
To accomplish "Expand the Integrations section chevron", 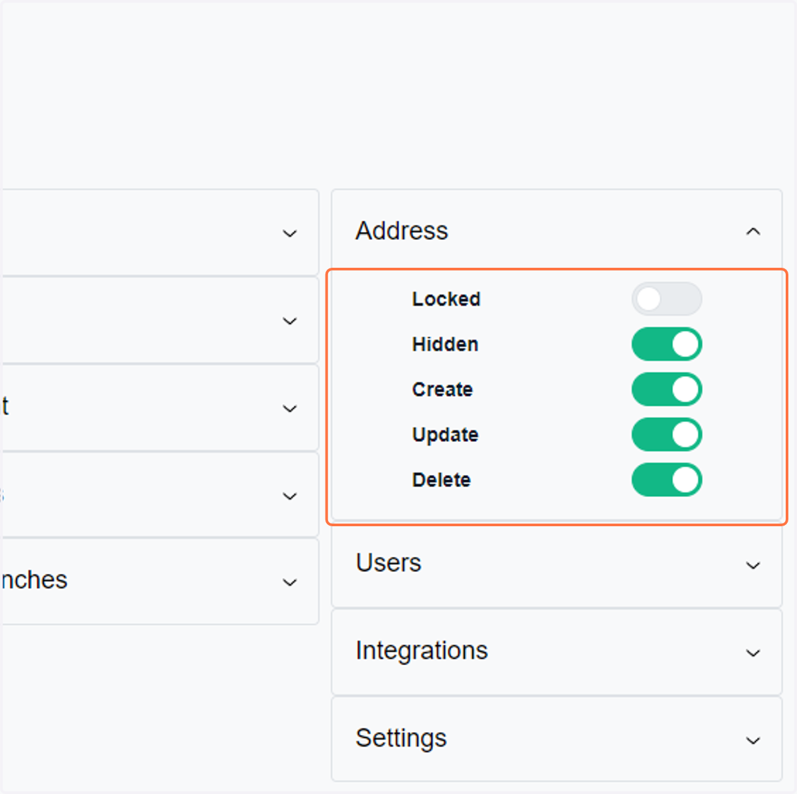I will [753, 653].
